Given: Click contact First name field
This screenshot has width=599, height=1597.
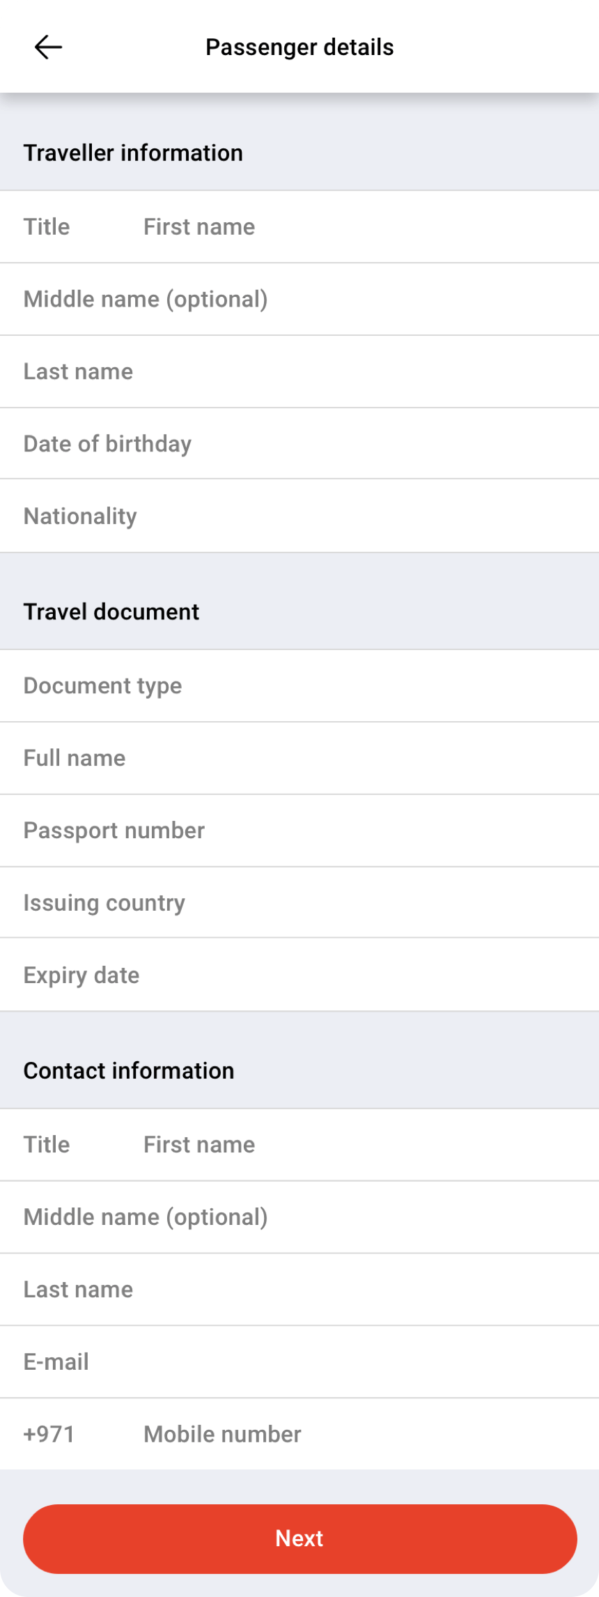Looking at the screenshot, I should [x=348, y=1145].
